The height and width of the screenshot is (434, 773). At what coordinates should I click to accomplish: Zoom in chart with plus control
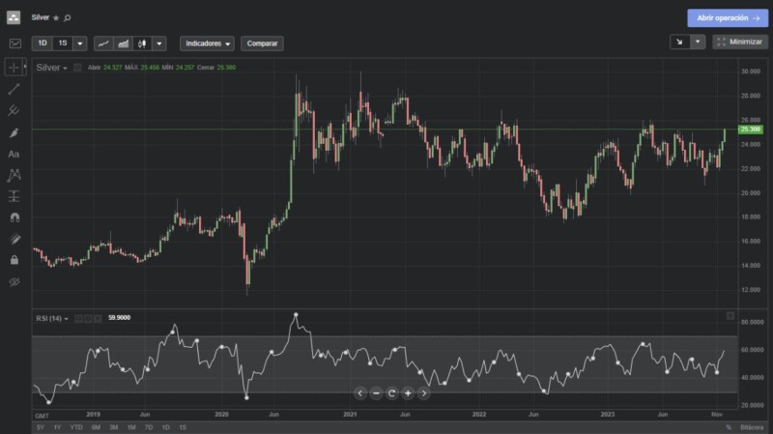[408, 393]
